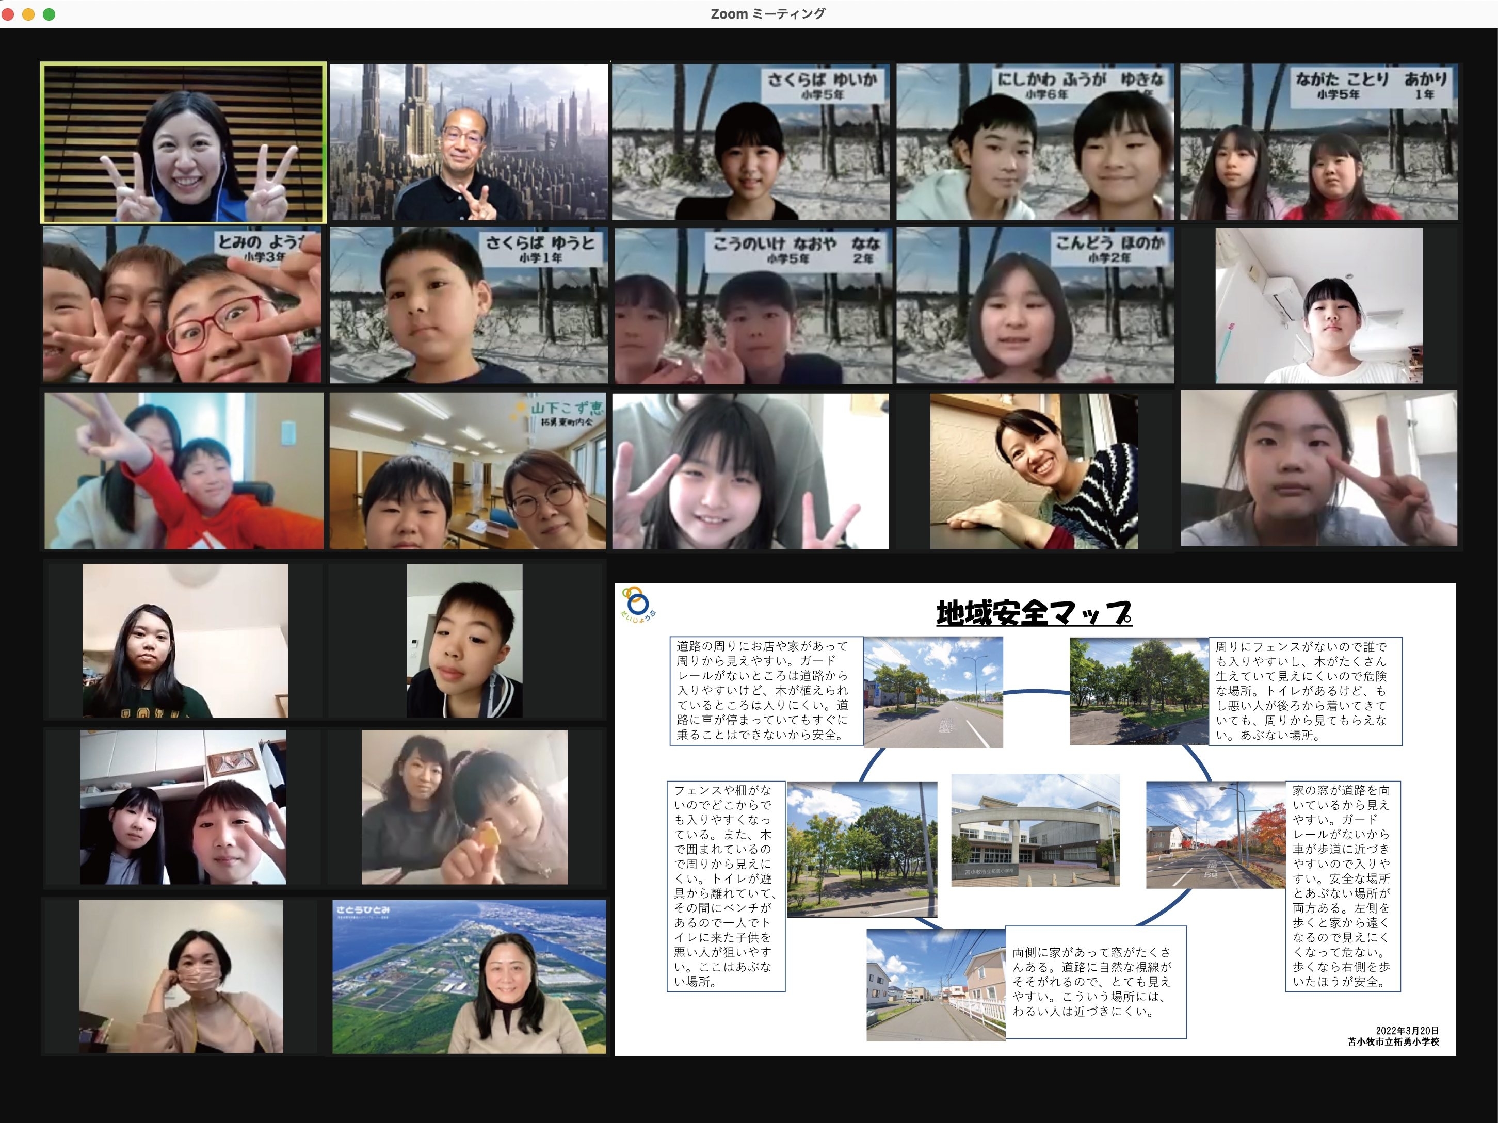Click the 地域安全マップ slide title

[1034, 613]
